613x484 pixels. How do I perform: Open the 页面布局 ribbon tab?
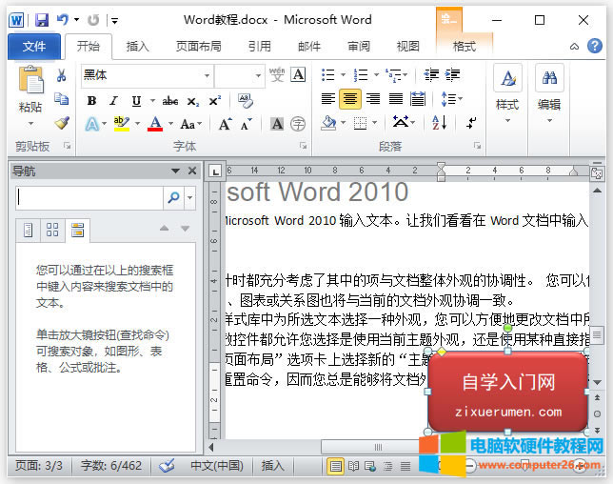point(198,46)
